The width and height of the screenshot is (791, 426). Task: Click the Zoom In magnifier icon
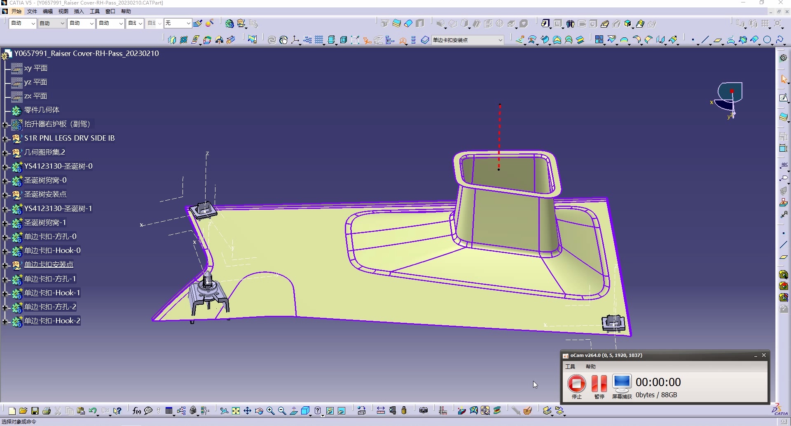[271, 411]
